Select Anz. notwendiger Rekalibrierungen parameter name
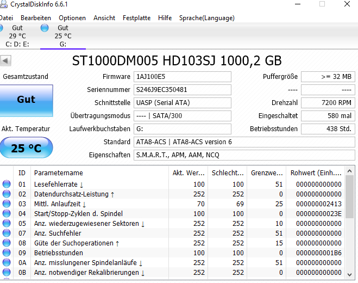 coord(89,273)
